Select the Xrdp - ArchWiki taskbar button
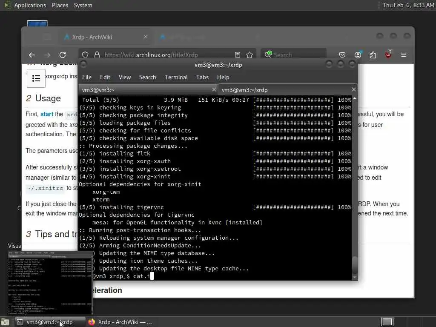Image resolution: width=436 pixels, height=327 pixels. click(120, 322)
